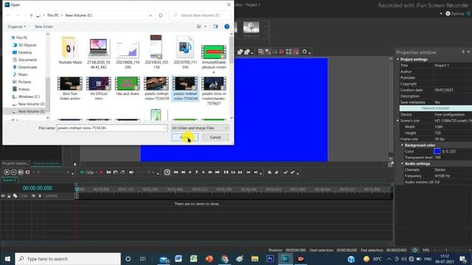
Task: Click the Frame rate value 30 fps
Action: click(440, 139)
